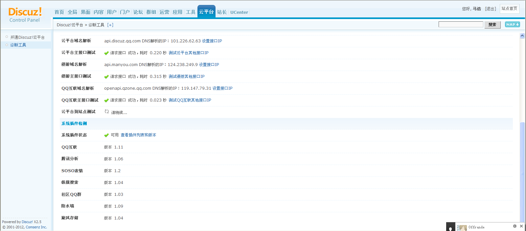Click the Offrande avatar thumbnail
The image size is (526, 231).
coord(462,228)
